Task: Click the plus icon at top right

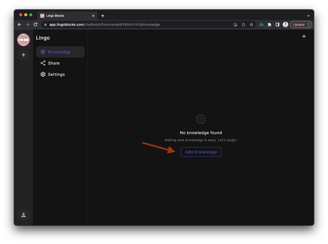Action: 304,36
